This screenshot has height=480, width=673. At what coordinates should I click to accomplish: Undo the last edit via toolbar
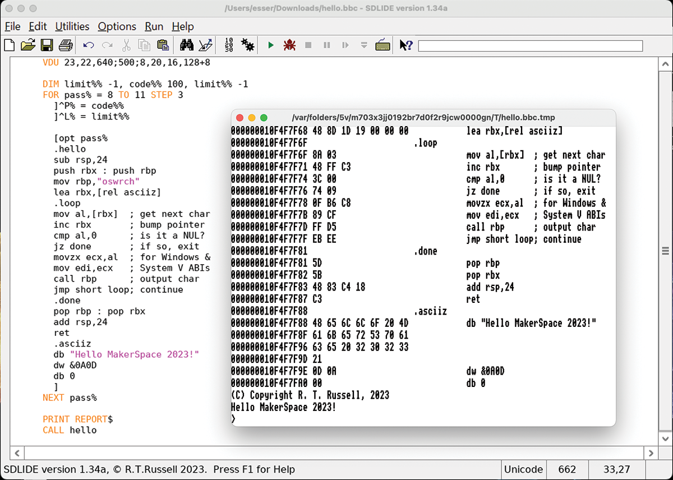tap(89, 45)
